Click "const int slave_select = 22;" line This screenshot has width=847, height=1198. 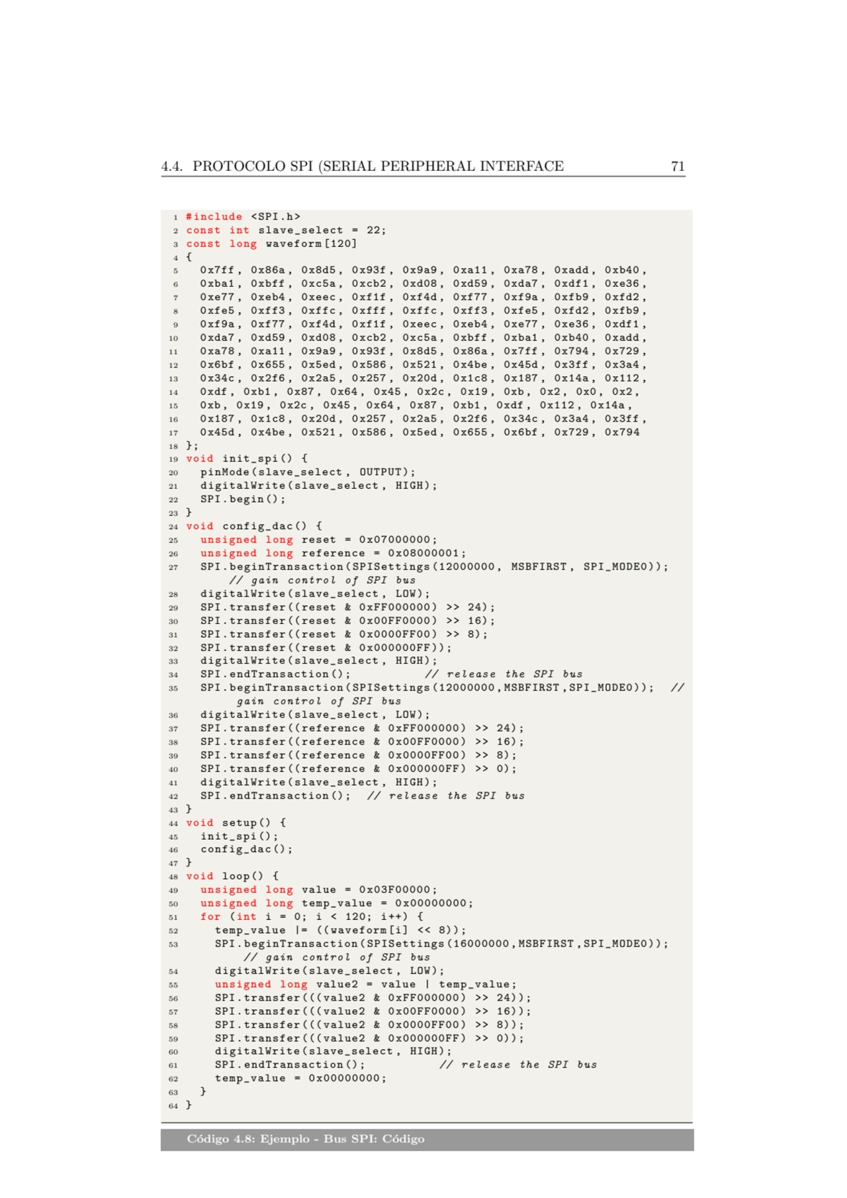point(286,230)
